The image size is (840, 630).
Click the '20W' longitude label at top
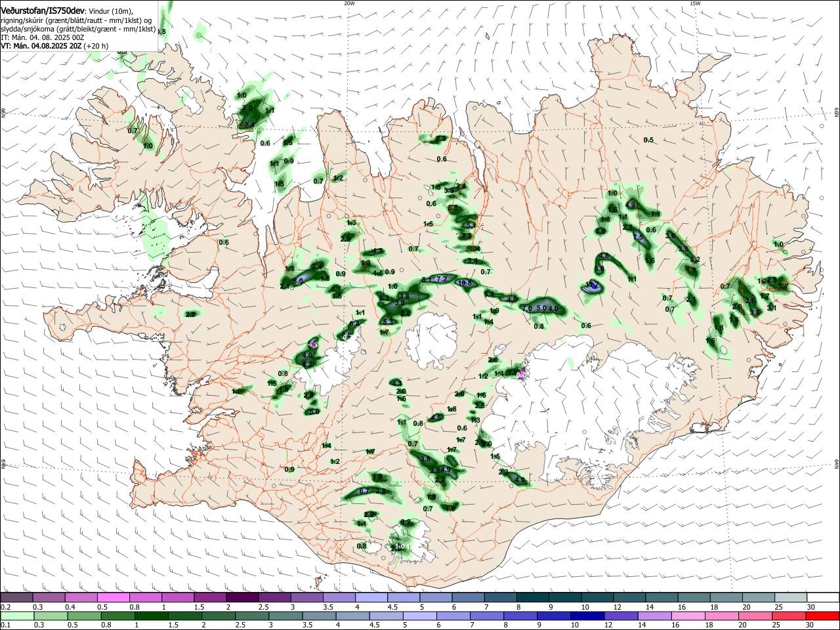pos(349,3)
